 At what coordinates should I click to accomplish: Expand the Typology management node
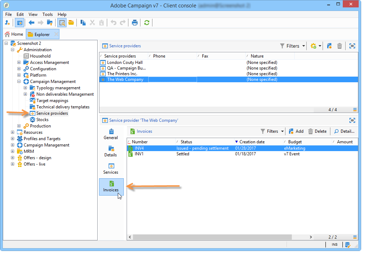pyautogui.click(x=25, y=88)
